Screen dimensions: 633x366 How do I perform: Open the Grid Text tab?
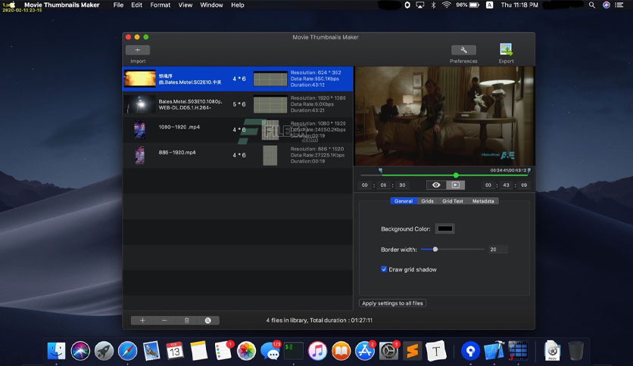[x=453, y=201]
